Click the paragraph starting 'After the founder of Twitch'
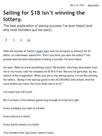 pos(47,55)
